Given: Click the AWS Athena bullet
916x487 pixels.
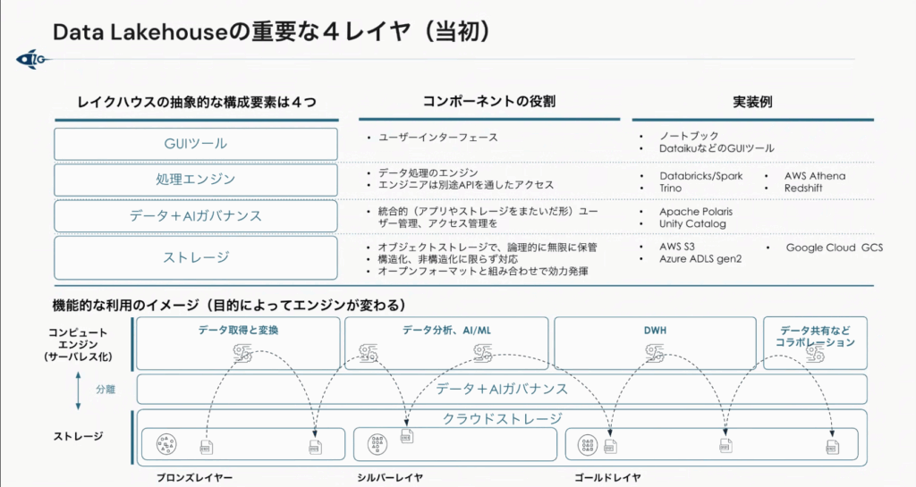Looking at the screenshot, I should coord(814,175).
